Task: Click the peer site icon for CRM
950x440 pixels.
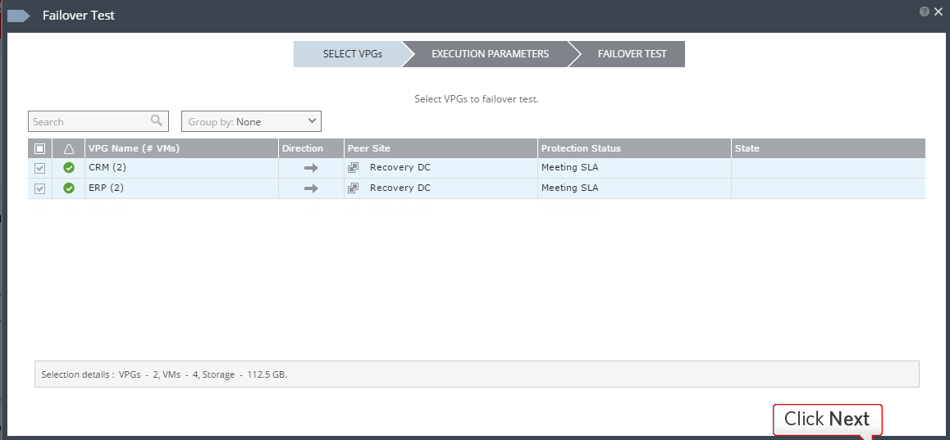Action: 354,168
